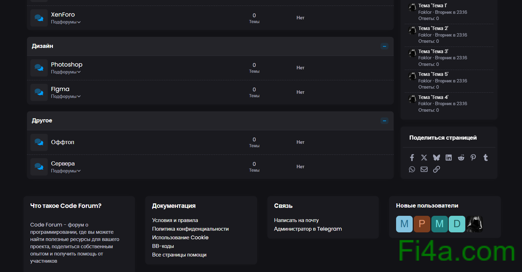Screen dimensions: 522x272
Task: Share the page via WhatsApp
Action: [x=412, y=169]
